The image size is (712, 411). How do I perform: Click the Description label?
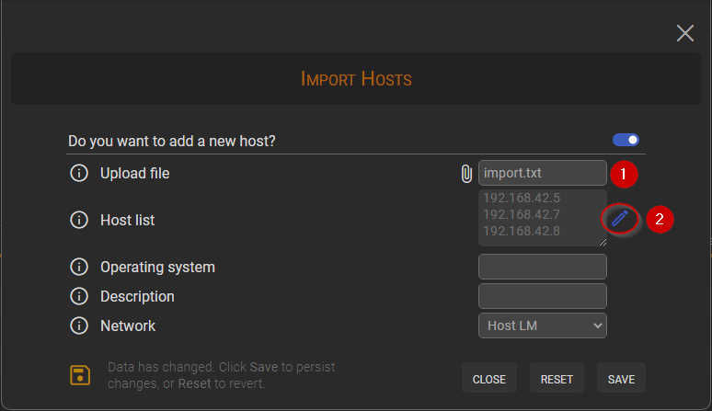137,297
